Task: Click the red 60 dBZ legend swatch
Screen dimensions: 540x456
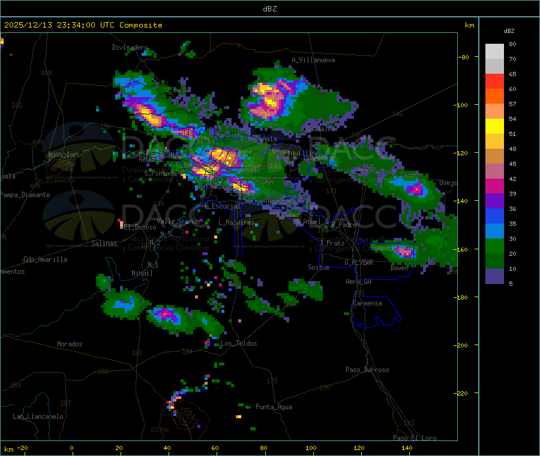Action: click(494, 81)
